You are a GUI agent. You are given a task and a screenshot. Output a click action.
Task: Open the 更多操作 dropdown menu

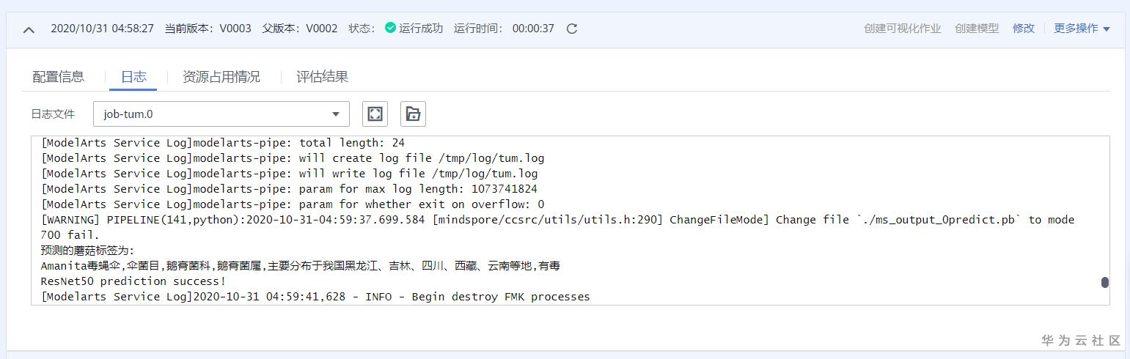coord(1082,29)
